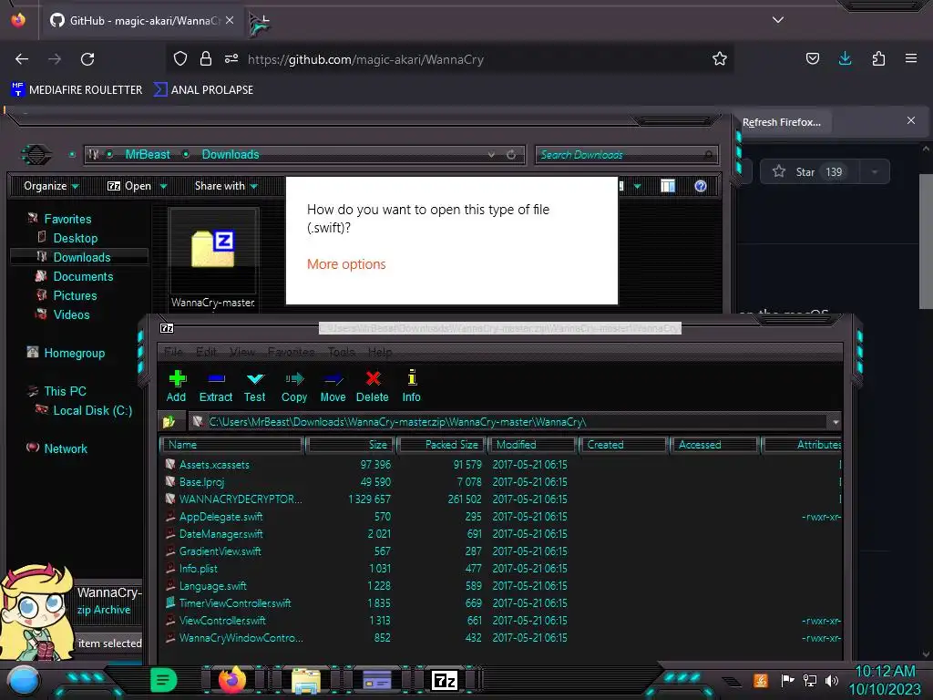
Task: Sort 7-Zip list by Packed Size column
Action: [442, 445]
